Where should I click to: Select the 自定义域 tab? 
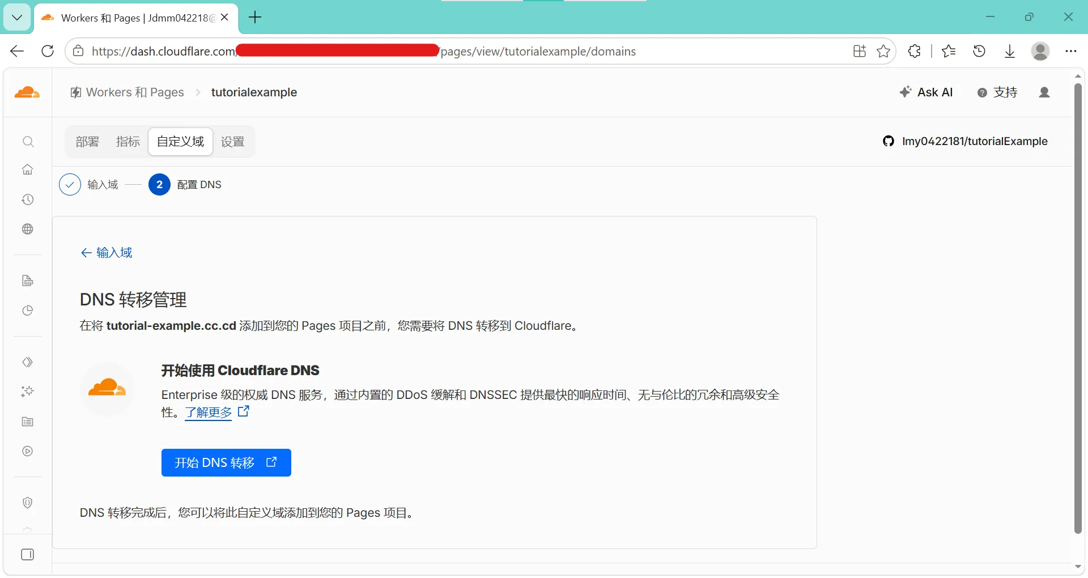click(x=180, y=142)
